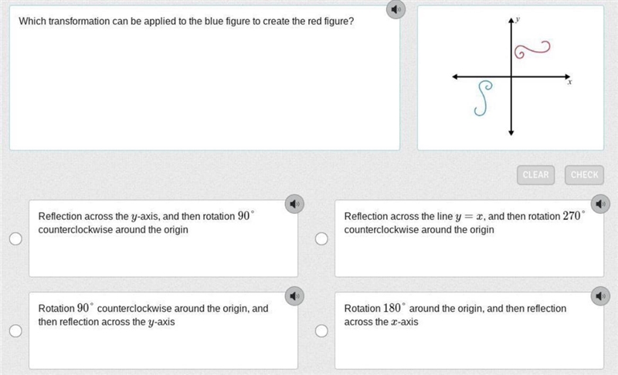Image resolution: width=618 pixels, height=375 pixels.
Task: Play audio for the y = x reflection option
Action: pos(600,204)
